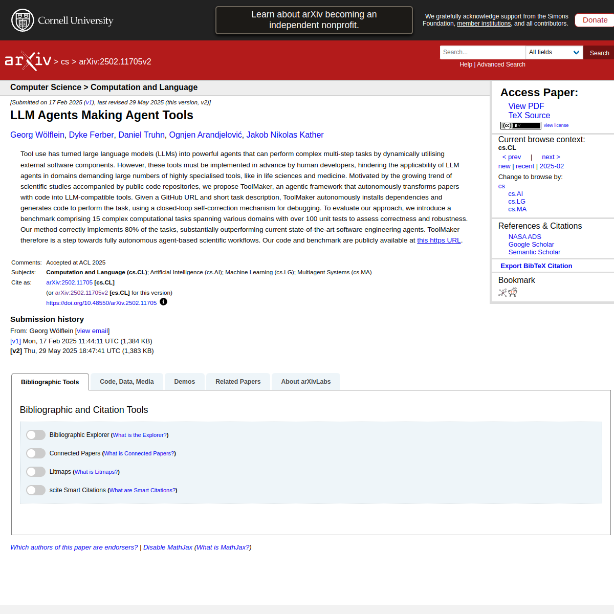614x614 pixels.
Task: Select the Bibliographic Tools tab
Action: (50, 382)
